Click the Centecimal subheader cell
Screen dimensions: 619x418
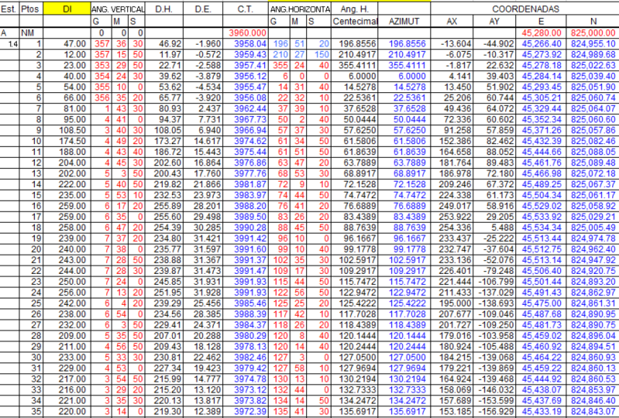pos(355,22)
